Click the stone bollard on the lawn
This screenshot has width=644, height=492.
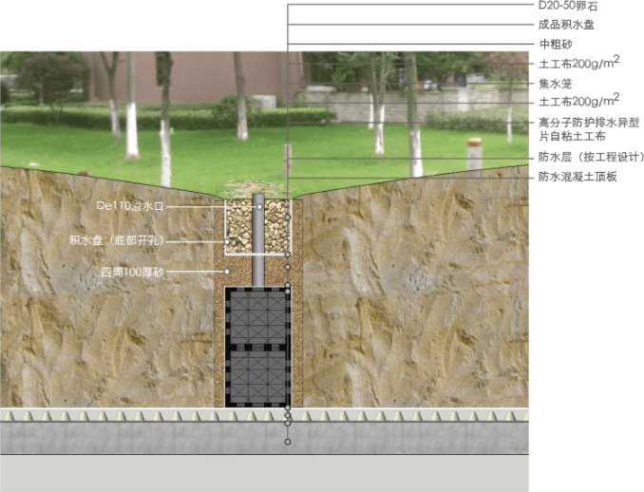coord(474,153)
